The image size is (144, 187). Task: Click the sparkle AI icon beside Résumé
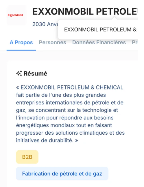point(19,73)
